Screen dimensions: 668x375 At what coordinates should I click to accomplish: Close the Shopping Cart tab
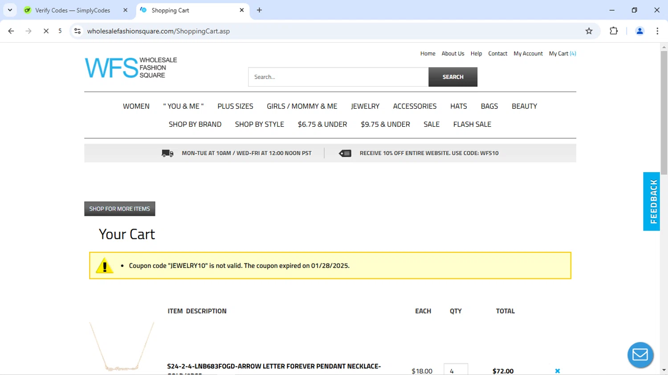pos(242,10)
